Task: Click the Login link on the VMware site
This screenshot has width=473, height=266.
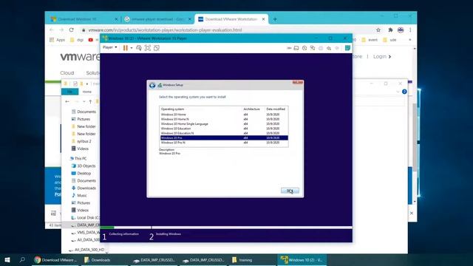Action: [x=382, y=56]
